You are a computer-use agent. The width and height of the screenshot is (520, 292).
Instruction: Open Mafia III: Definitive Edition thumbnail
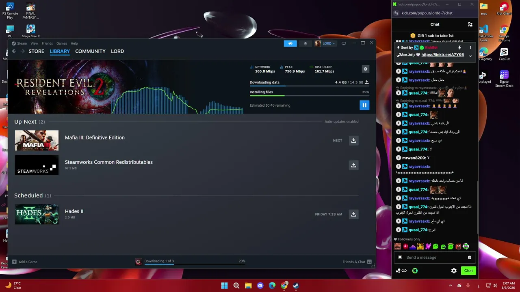coord(37,140)
